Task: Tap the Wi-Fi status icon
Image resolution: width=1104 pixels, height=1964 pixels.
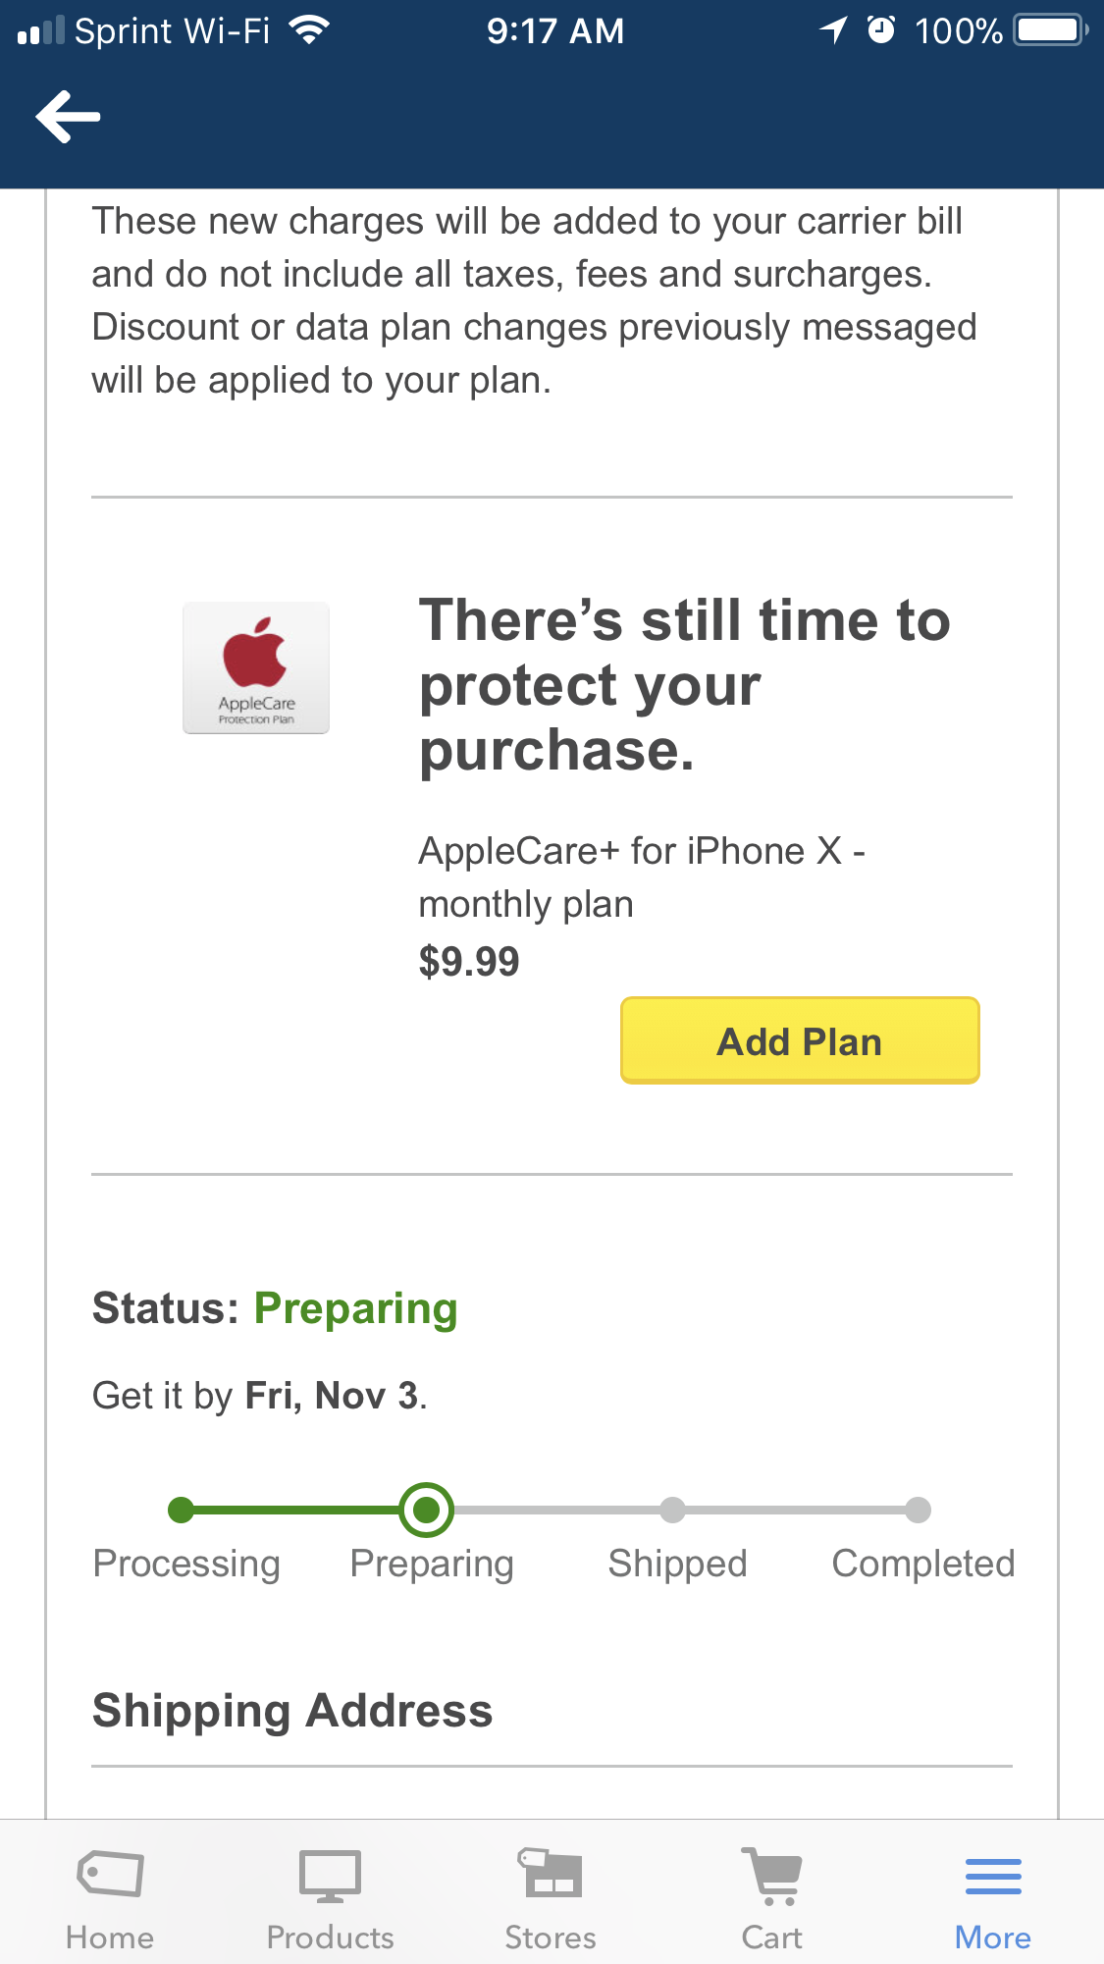Action: pyautogui.click(x=309, y=30)
